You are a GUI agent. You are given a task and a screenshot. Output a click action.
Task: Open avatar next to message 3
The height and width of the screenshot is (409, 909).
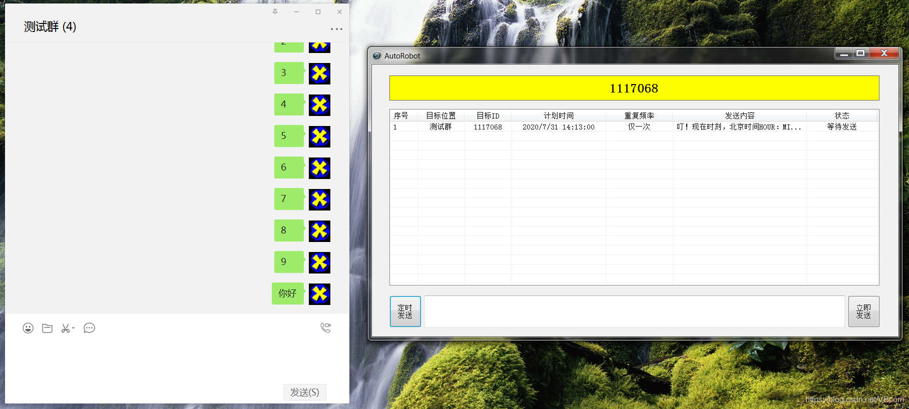coord(319,73)
